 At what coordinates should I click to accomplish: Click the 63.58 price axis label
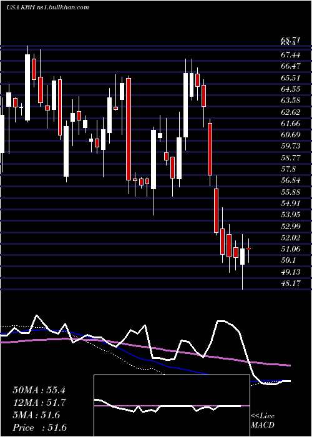(x=290, y=101)
